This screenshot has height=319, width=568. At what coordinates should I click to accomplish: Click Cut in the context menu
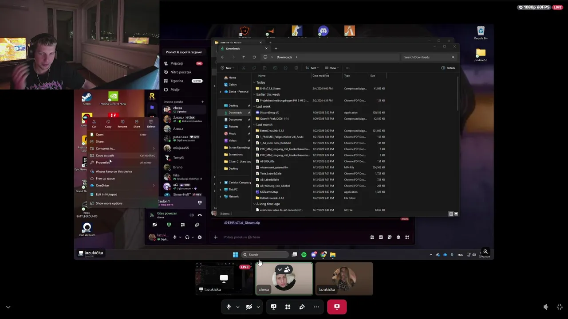94,124
